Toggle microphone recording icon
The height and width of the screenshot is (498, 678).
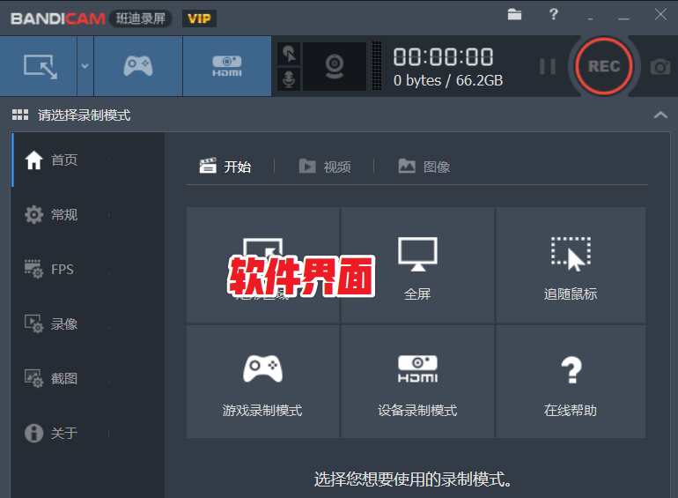(289, 79)
